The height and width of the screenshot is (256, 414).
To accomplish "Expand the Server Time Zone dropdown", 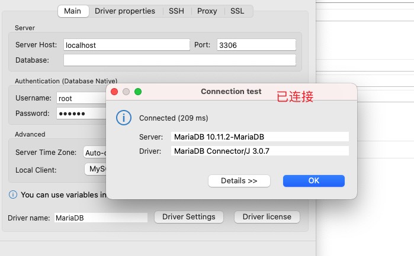I will tap(95, 152).
